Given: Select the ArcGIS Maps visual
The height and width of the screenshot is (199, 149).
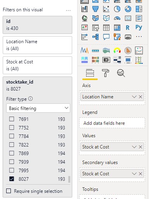Looking at the screenshot, I should pos(117,37).
